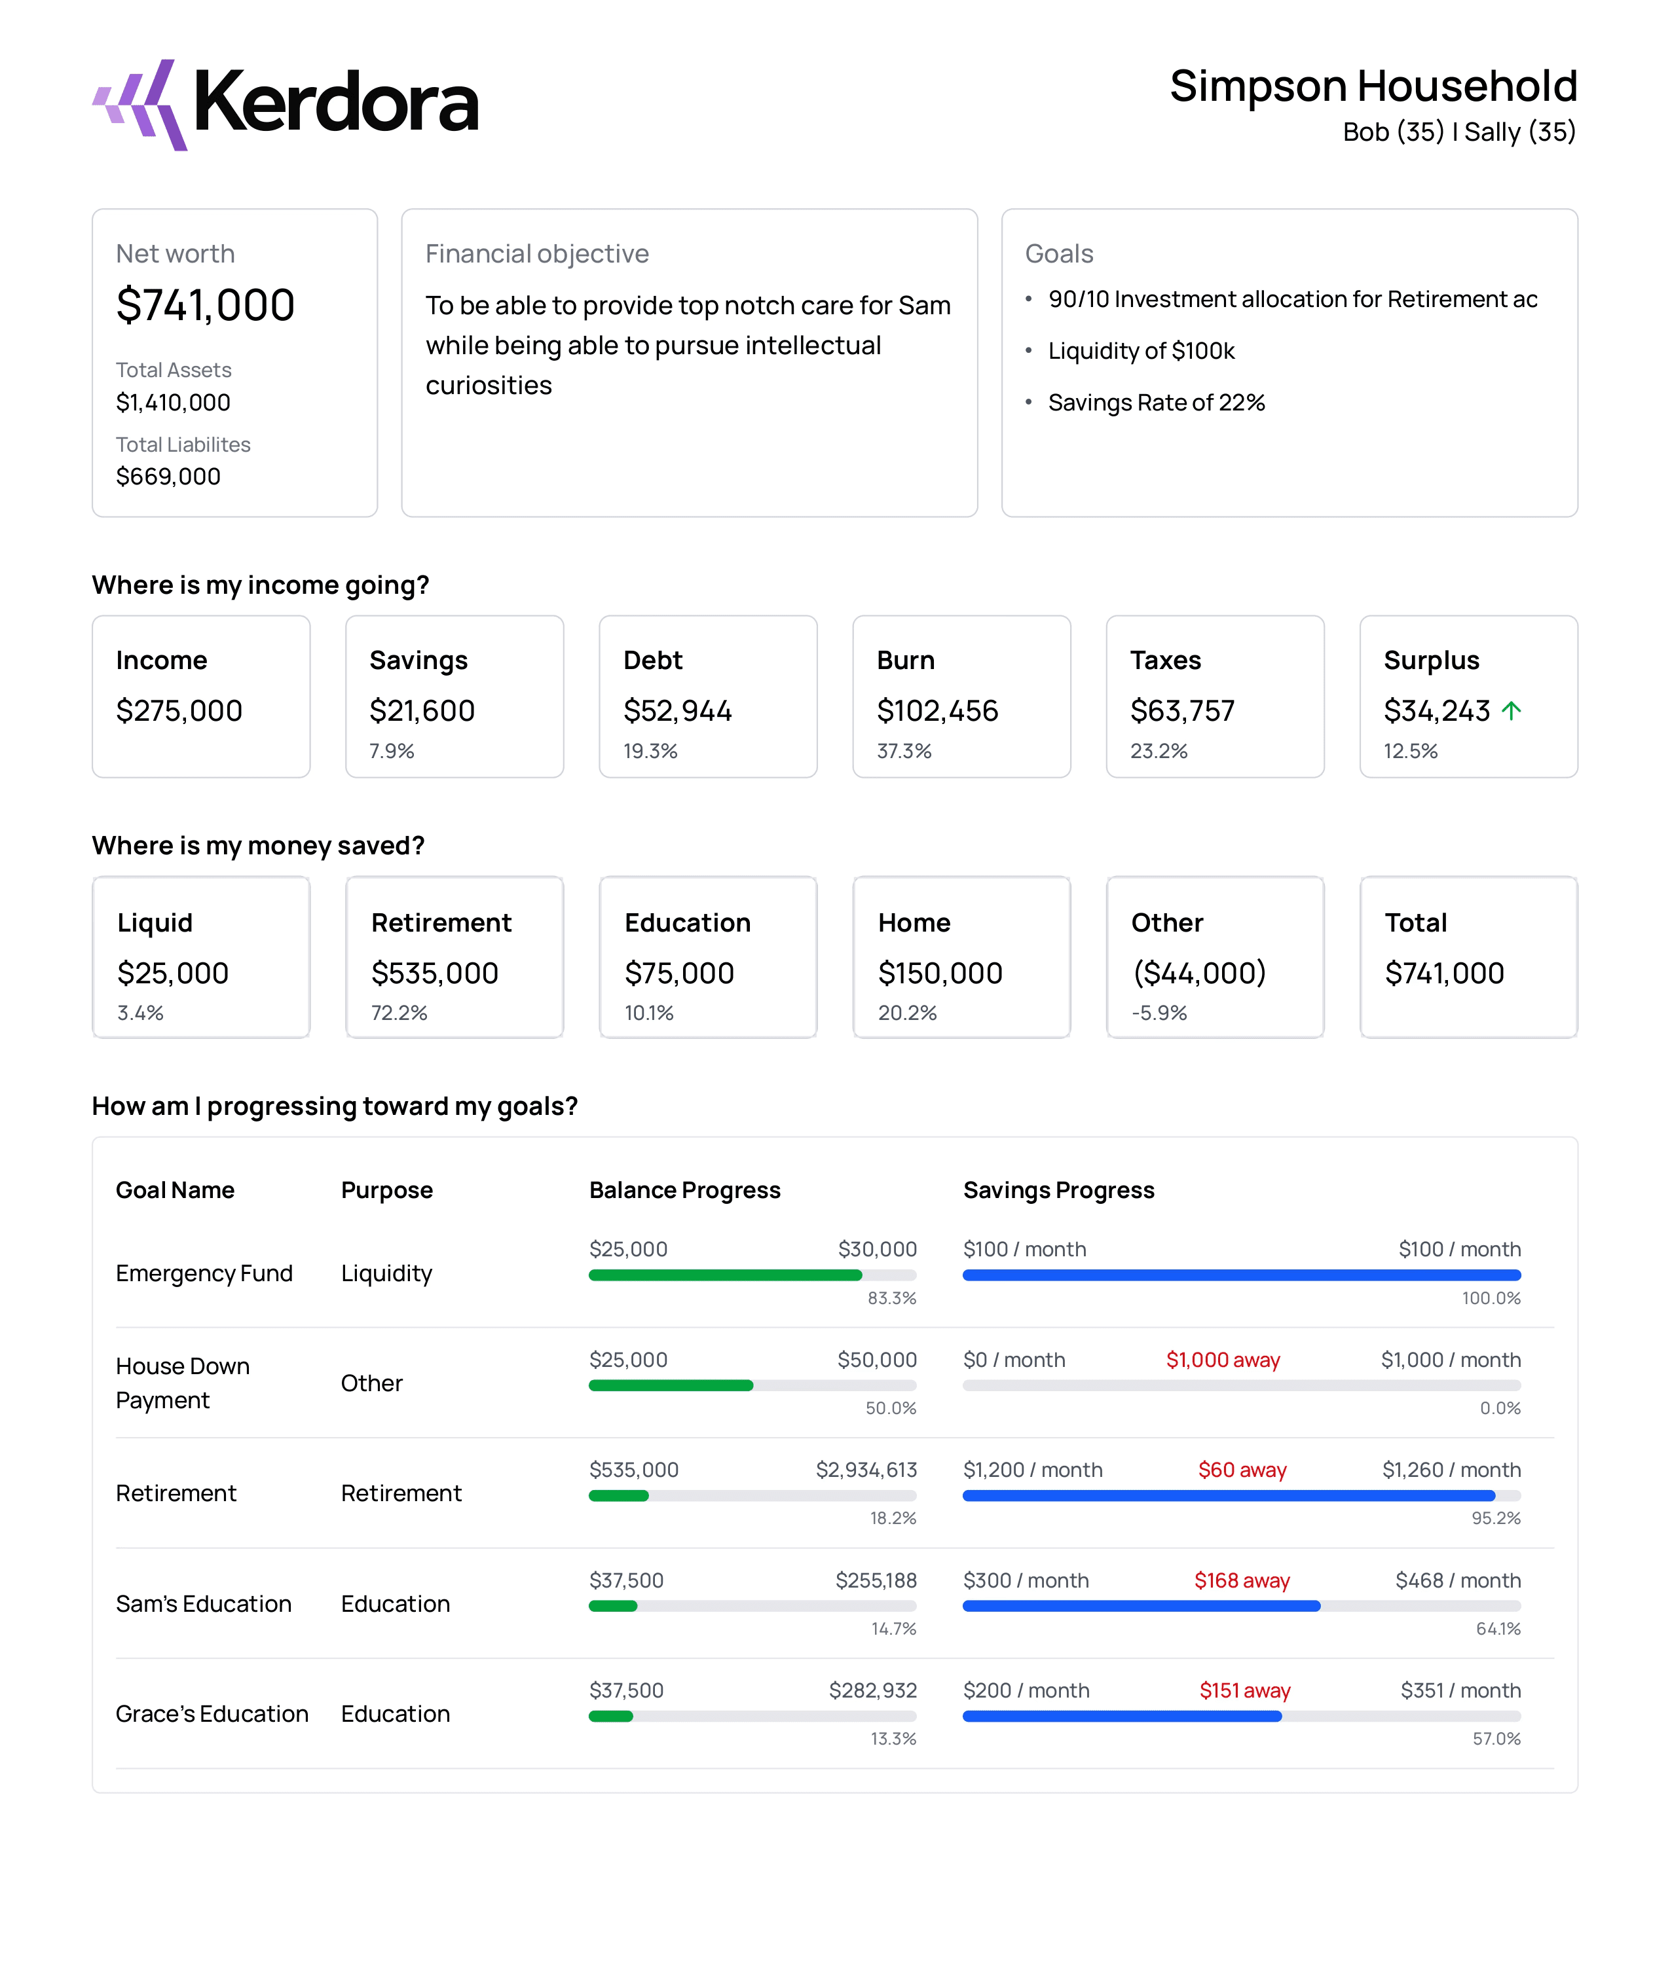
Task: Select the Burn spending card
Action: click(961, 697)
